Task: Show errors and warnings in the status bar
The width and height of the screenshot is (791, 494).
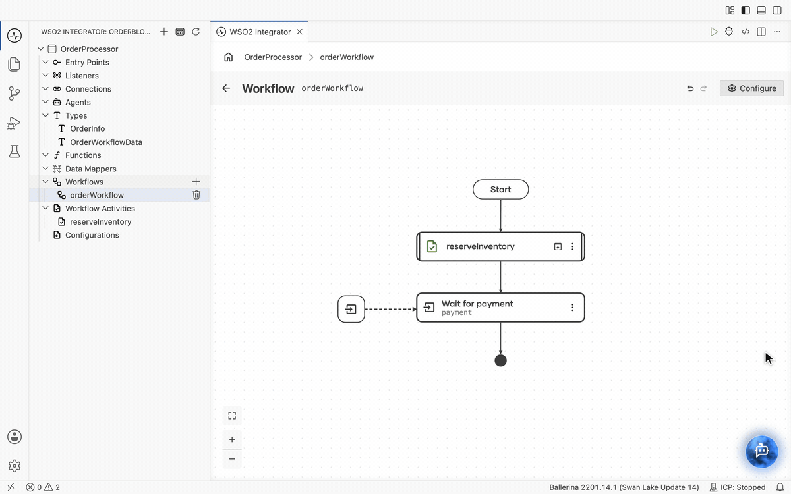Action: pyautogui.click(x=43, y=487)
